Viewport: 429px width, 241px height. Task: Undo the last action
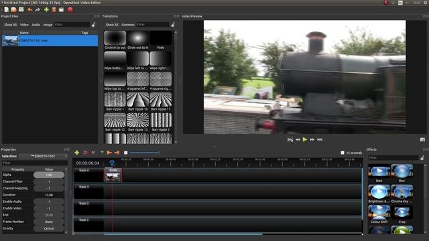(29, 9)
